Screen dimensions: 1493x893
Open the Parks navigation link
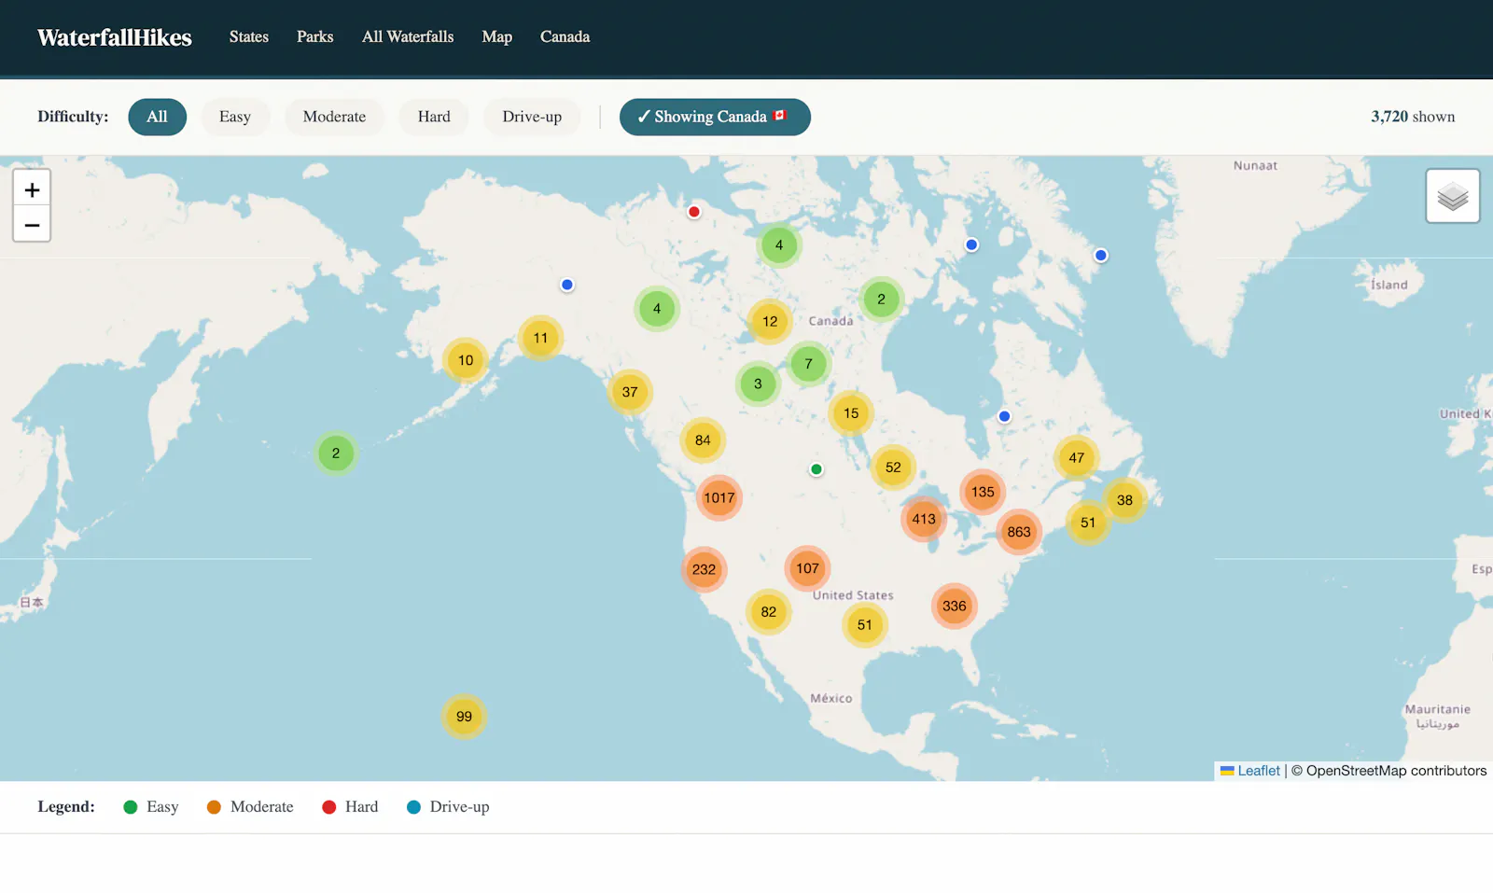click(315, 36)
